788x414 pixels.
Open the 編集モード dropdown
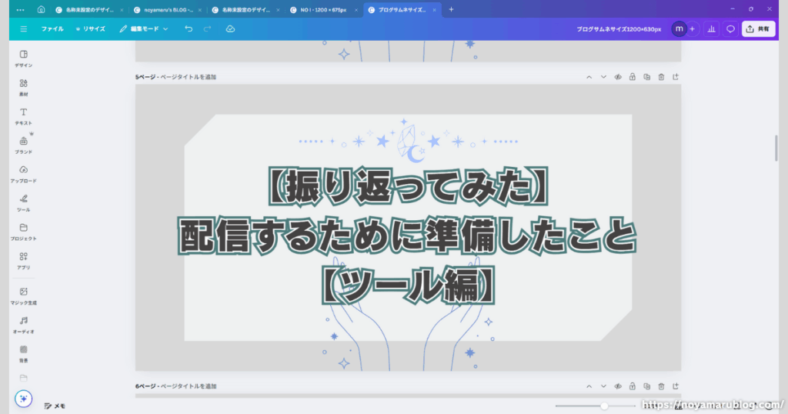pos(144,28)
